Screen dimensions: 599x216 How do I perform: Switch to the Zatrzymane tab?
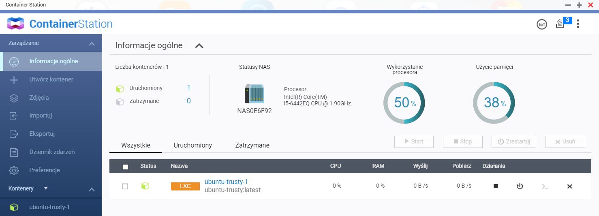(252, 145)
